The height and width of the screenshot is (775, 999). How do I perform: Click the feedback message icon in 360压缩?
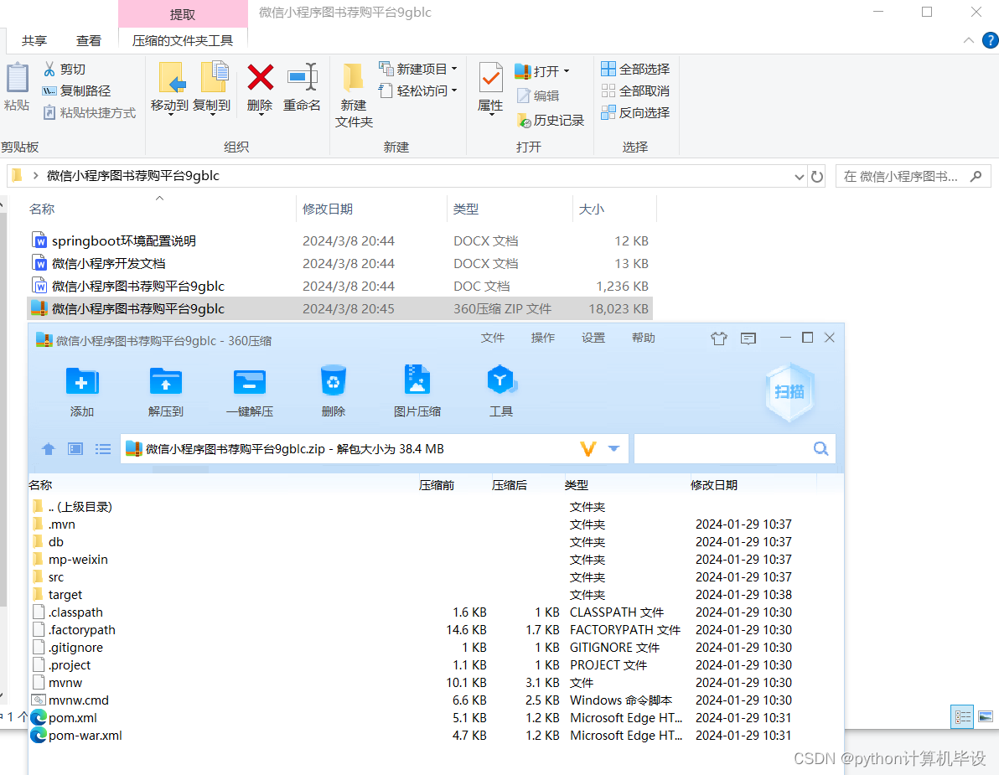click(x=748, y=338)
